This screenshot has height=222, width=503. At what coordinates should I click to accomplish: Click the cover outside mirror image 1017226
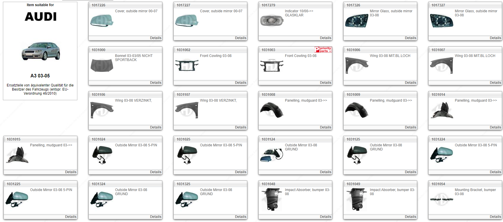pyautogui.click(x=102, y=20)
